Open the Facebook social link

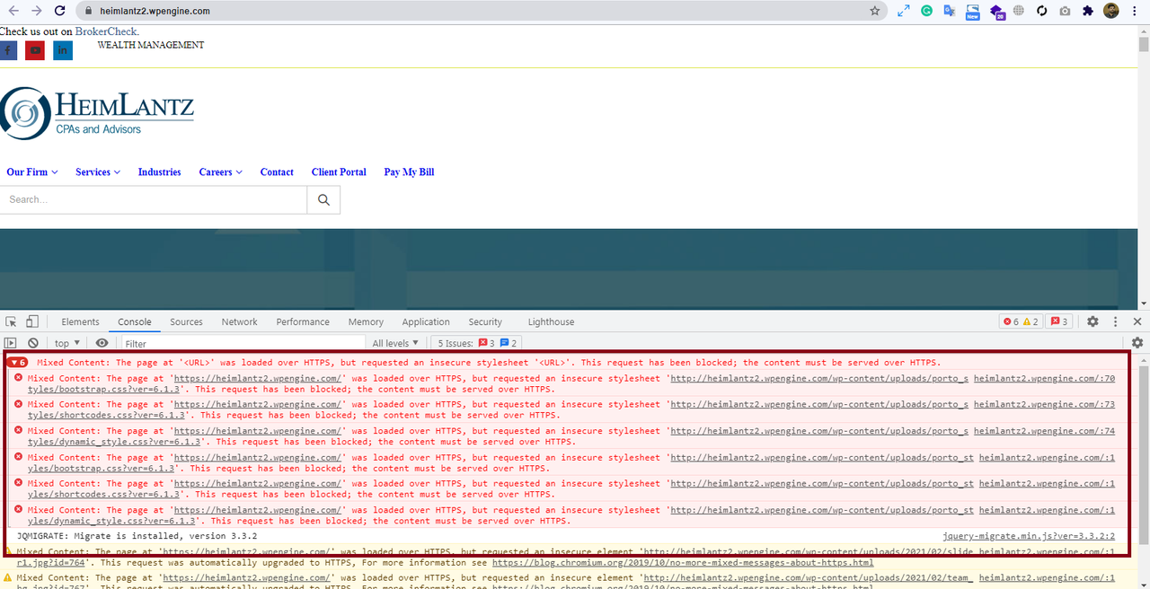point(8,50)
